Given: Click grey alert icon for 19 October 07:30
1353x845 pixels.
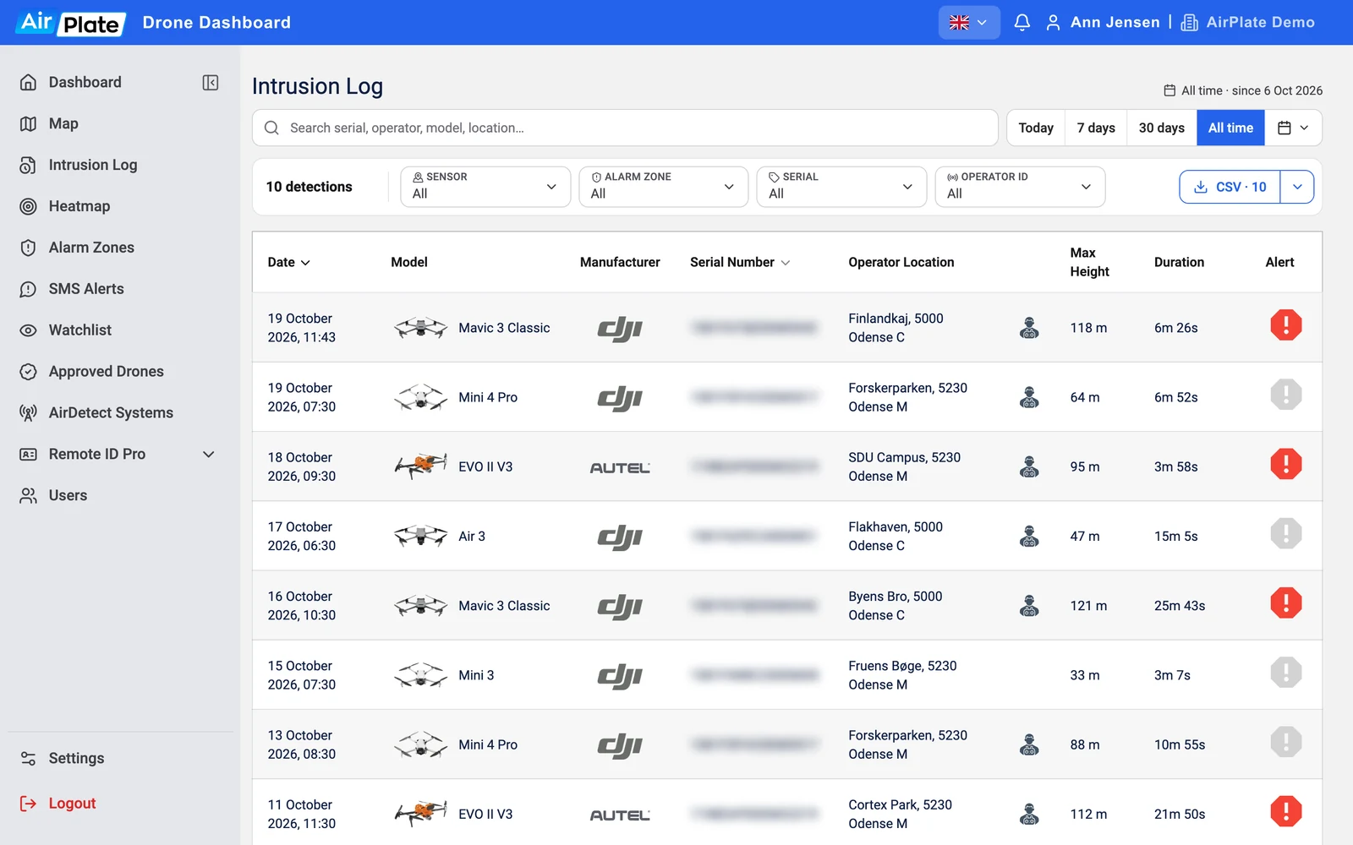Looking at the screenshot, I should 1285,395.
